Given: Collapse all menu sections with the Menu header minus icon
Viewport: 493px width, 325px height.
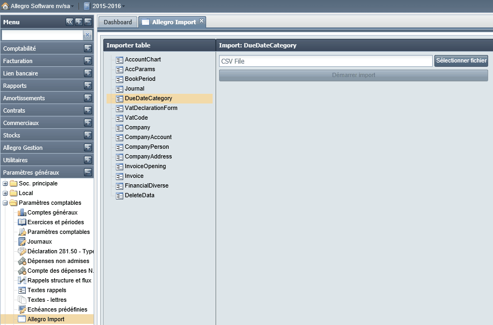Looking at the screenshot, I should (x=88, y=22).
